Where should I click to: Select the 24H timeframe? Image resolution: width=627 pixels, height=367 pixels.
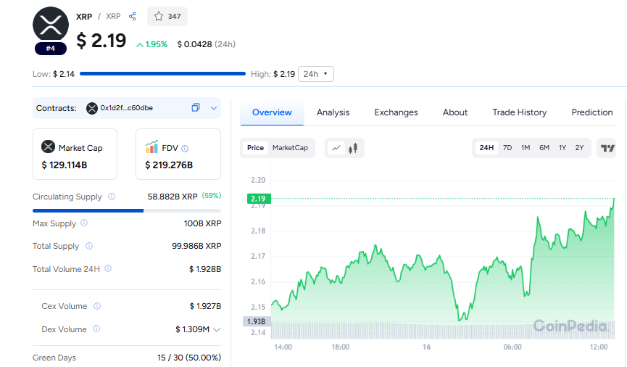[486, 148]
